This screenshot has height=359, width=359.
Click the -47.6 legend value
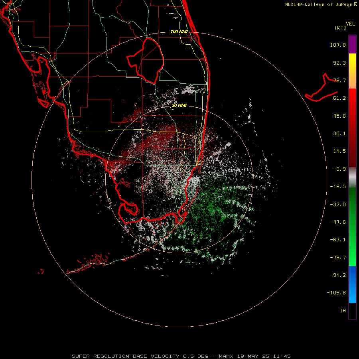pos(338,222)
